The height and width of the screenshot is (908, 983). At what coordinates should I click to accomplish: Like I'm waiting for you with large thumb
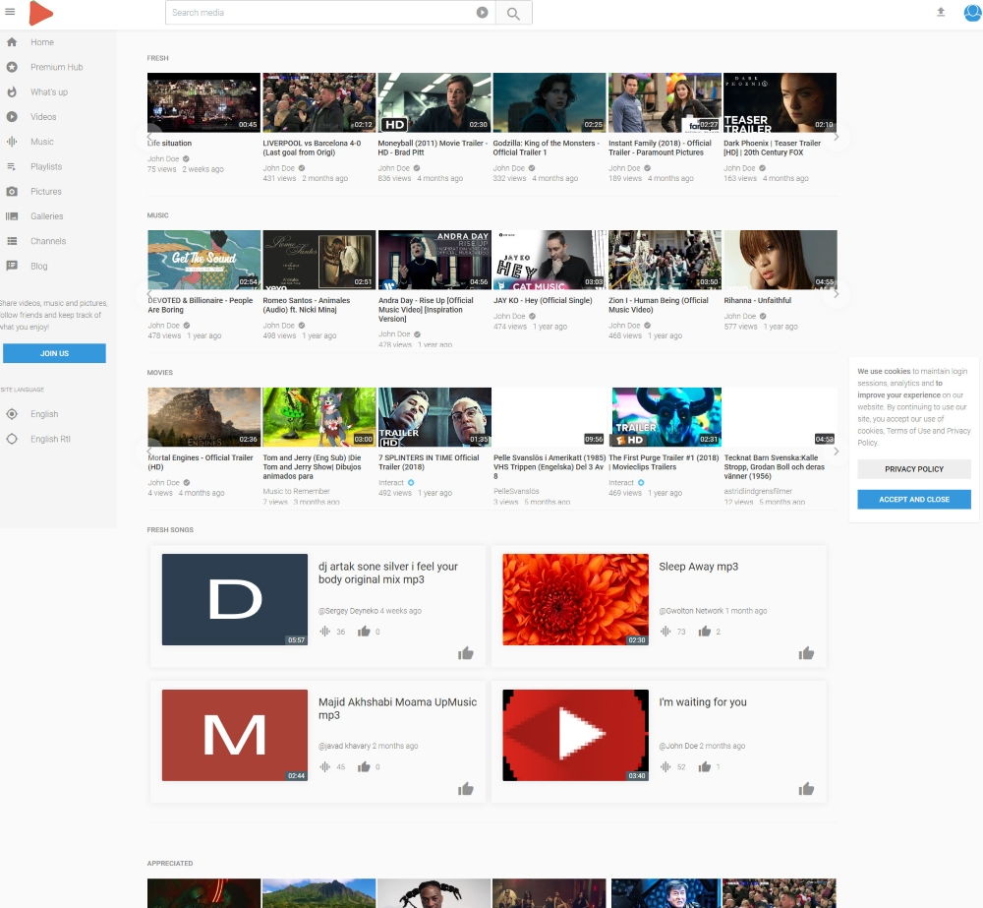(806, 789)
